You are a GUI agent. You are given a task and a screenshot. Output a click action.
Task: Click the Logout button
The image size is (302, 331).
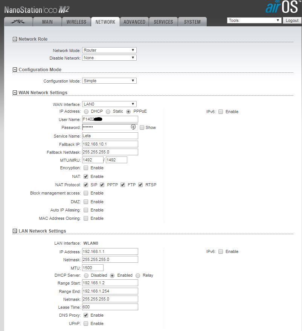click(292, 20)
